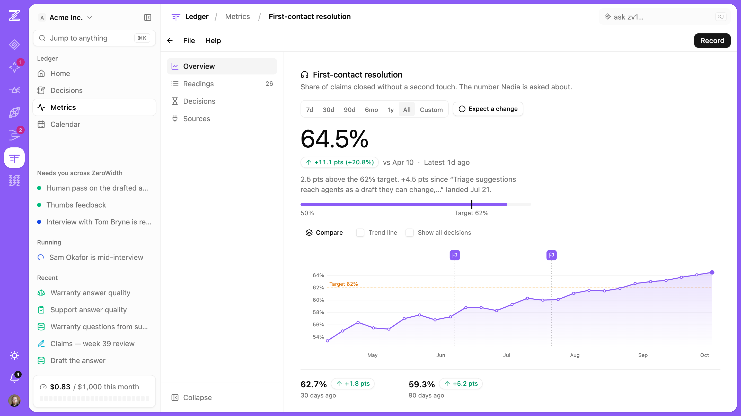The height and width of the screenshot is (416, 741).
Task: Focus the Jump to anything search field
Action: click(94, 38)
